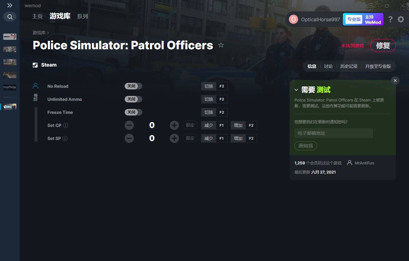Click Set SP 设定 button
The height and width of the screenshot is (261, 409).
tap(190, 138)
